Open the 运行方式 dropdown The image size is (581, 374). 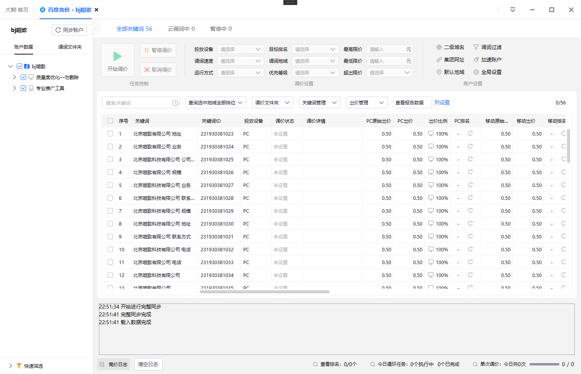pyautogui.click(x=240, y=73)
